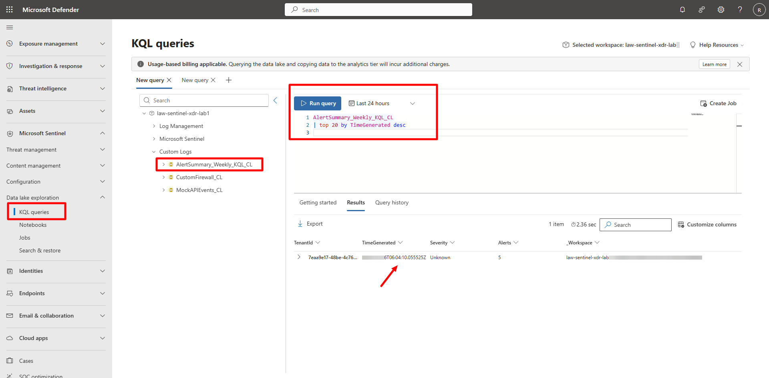The width and height of the screenshot is (769, 378).
Task: Click Selected workspace law-sentinel-xdr-lab
Action: [621, 45]
